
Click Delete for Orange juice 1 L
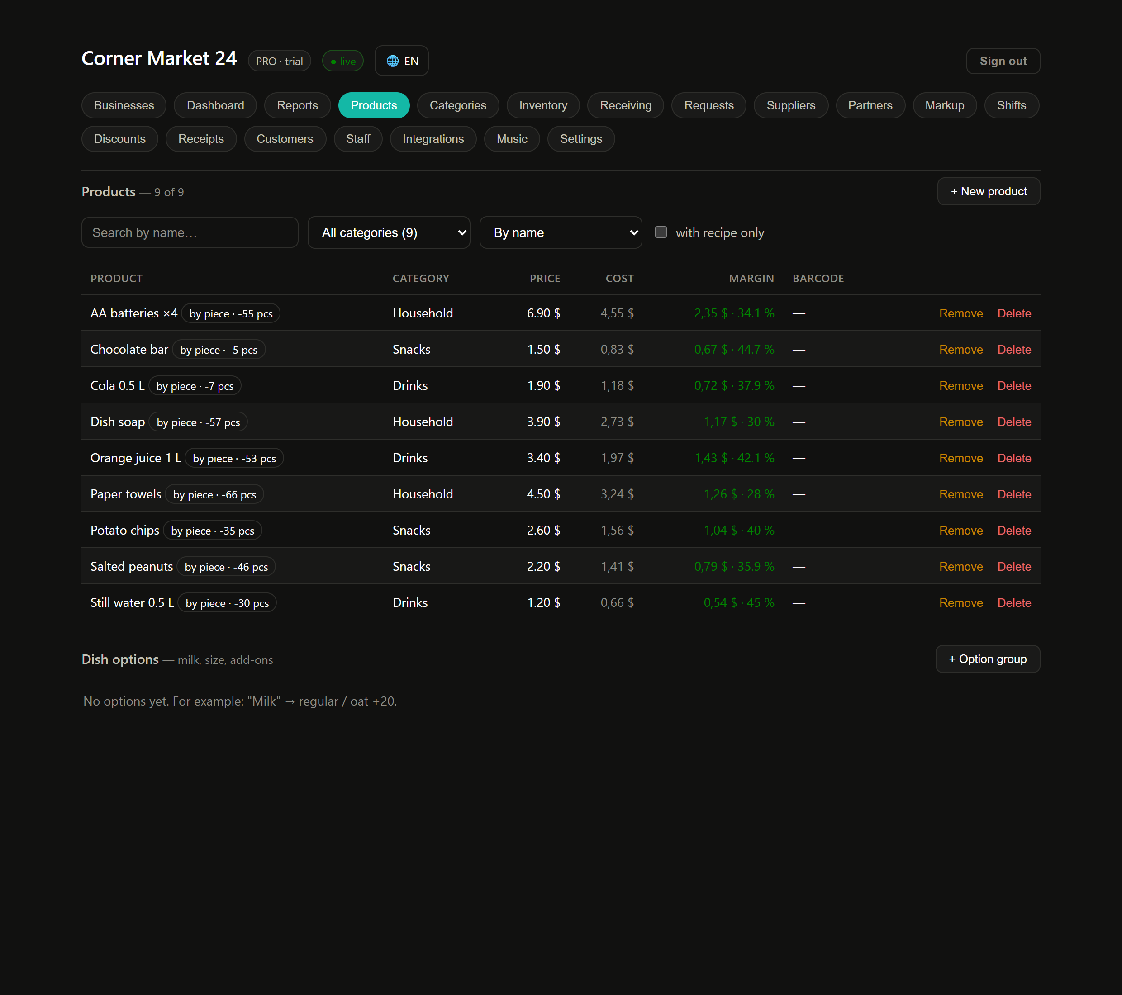tap(1014, 458)
